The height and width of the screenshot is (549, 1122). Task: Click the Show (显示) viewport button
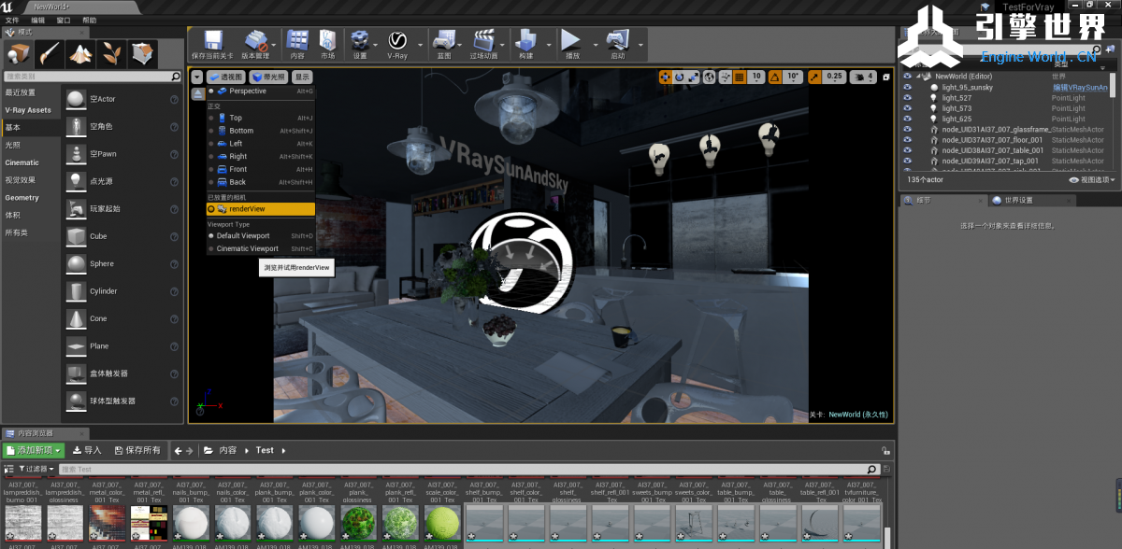pos(302,77)
